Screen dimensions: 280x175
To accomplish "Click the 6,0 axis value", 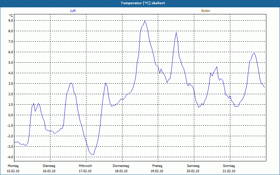I will 11,52.
